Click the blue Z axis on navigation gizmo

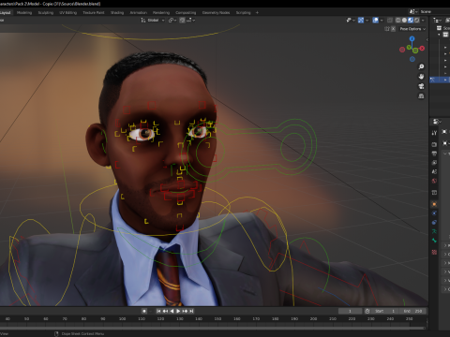[x=412, y=38]
